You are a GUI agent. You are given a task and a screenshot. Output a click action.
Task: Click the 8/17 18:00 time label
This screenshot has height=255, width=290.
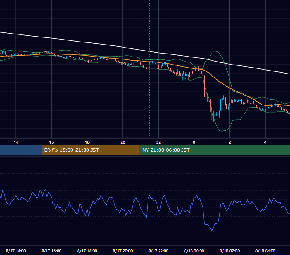coord(87,251)
